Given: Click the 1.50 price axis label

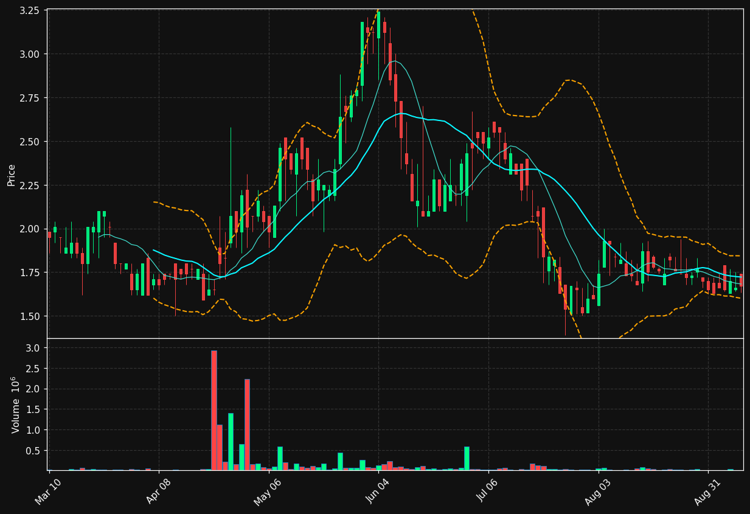Looking at the screenshot, I should click(x=30, y=316).
